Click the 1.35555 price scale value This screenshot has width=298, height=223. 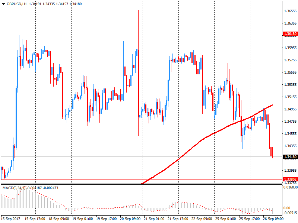(290, 72)
